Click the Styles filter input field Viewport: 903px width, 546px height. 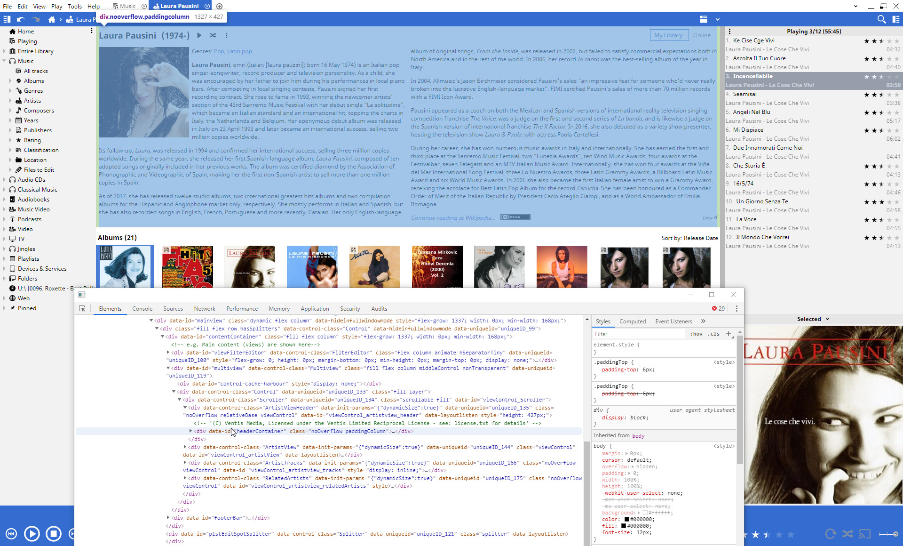[638, 334]
